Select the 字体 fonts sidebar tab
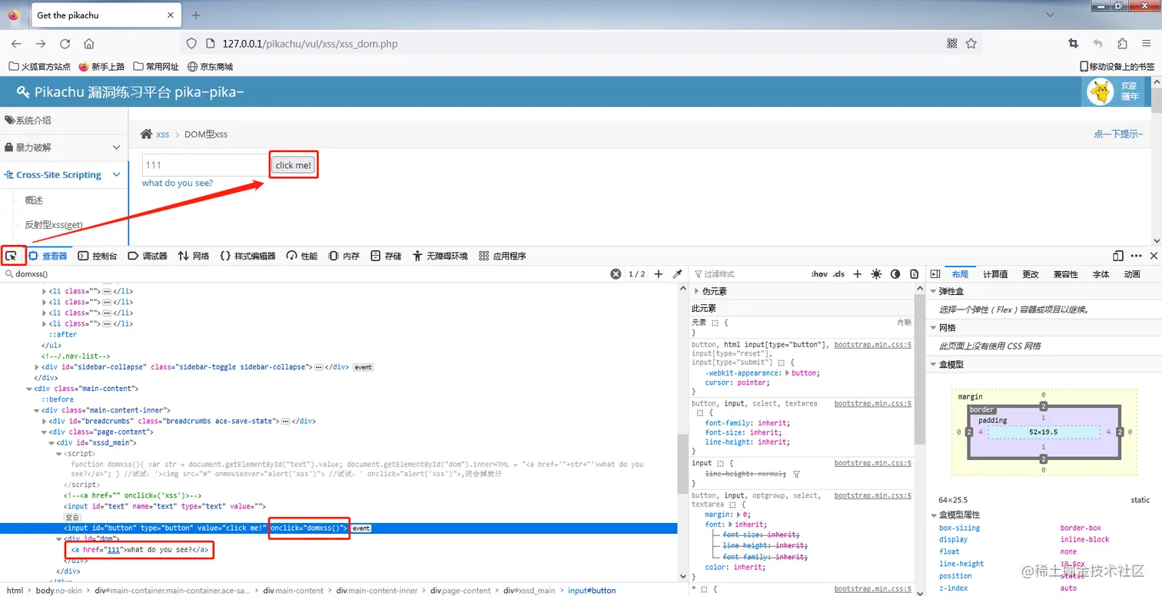This screenshot has height=596, width=1162. (1101, 274)
